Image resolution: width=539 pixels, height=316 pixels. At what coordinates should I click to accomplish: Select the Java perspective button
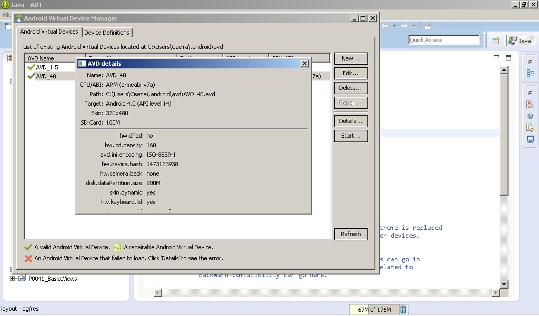tap(521, 40)
